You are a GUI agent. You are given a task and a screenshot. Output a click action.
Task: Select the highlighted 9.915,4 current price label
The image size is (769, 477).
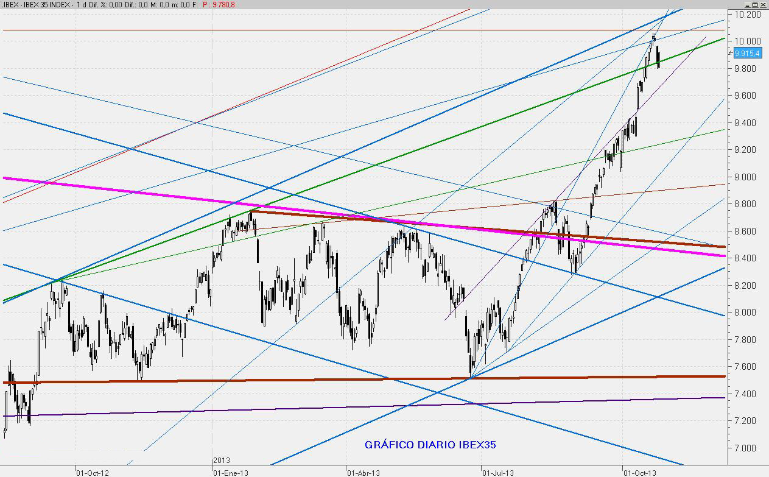point(746,54)
